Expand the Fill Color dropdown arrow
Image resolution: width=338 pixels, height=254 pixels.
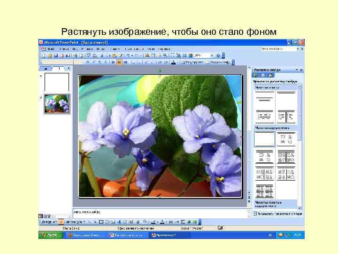[x=148, y=222]
